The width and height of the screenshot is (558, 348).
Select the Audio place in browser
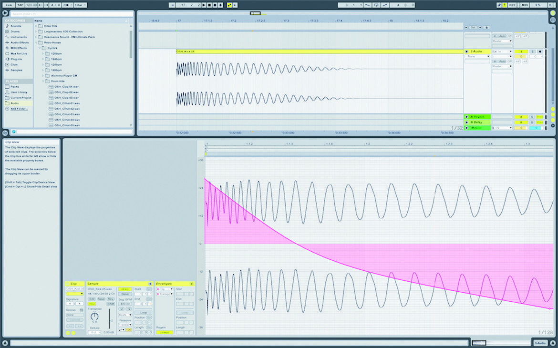pos(14,103)
